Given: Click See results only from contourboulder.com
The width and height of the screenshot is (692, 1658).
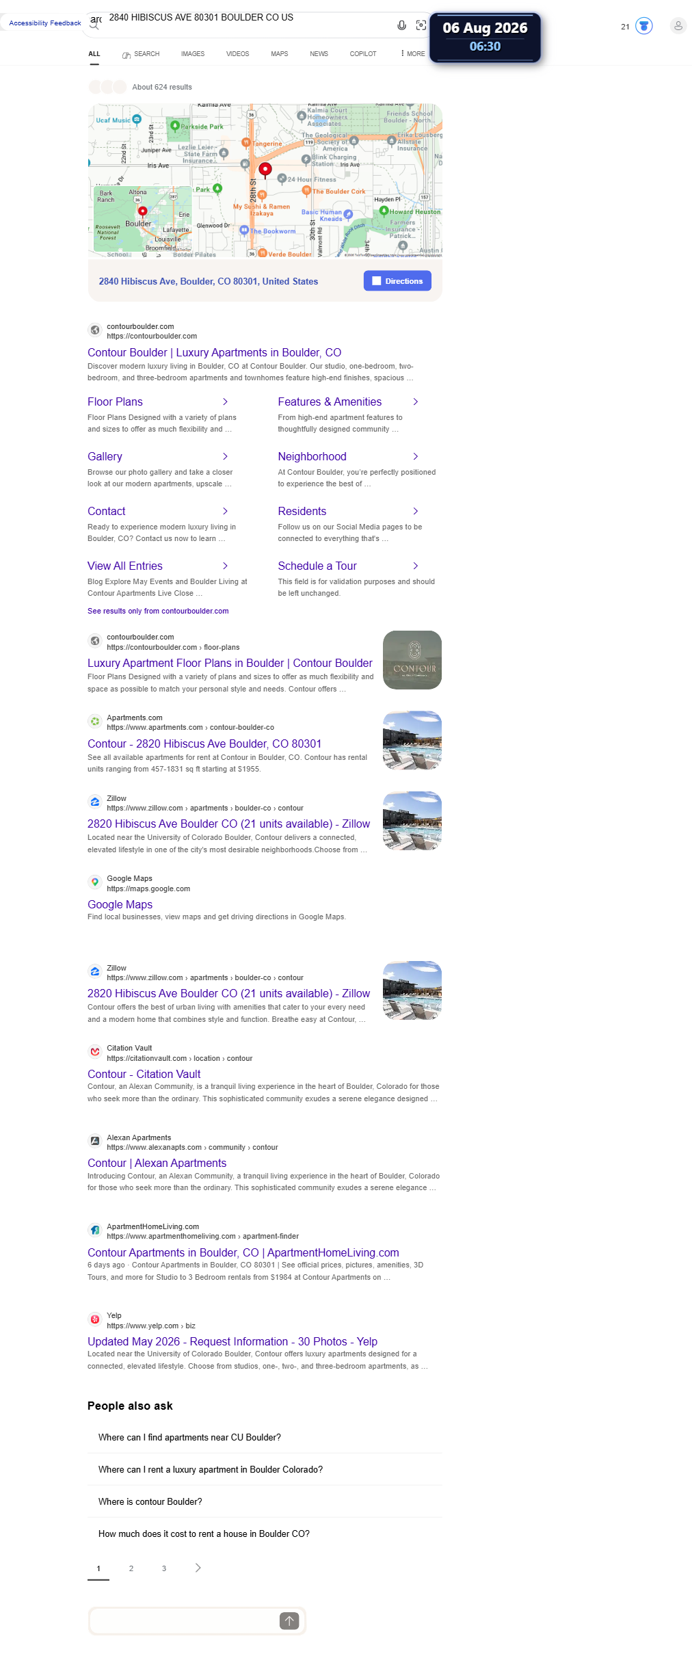Looking at the screenshot, I should (158, 611).
